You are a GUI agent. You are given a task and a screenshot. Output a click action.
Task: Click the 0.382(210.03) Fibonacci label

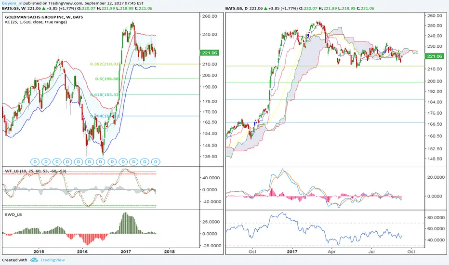pyautogui.click(x=105, y=64)
